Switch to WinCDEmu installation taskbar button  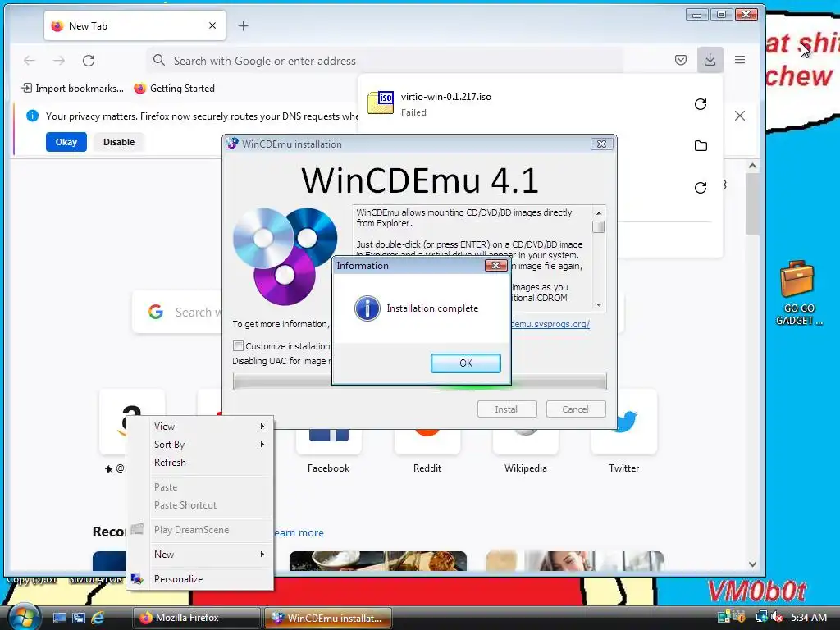(x=327, y=618)
